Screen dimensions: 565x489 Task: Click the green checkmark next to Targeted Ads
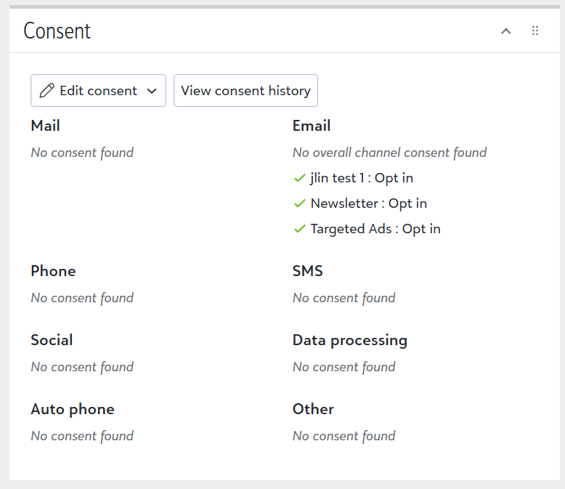point(299,229)
